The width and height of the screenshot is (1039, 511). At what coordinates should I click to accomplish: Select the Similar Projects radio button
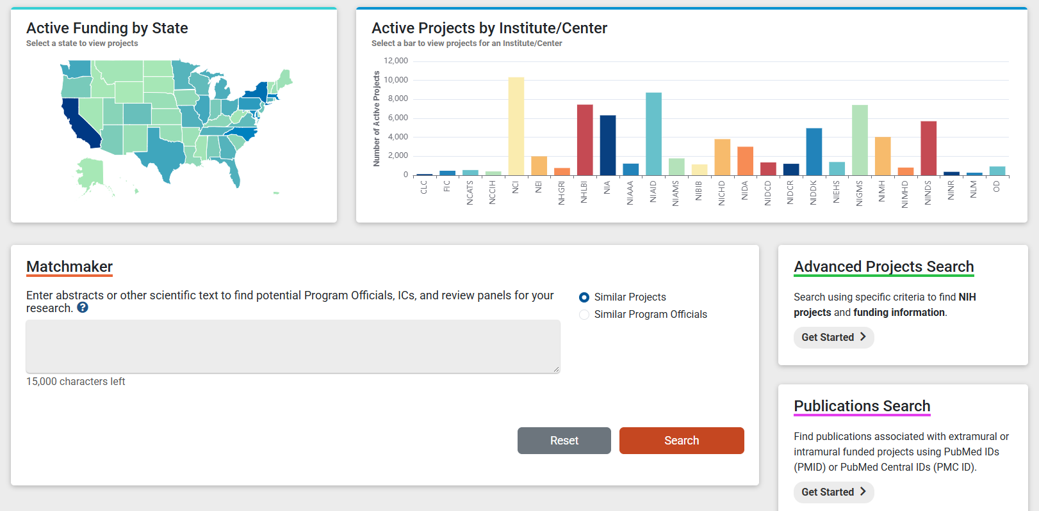[584, 297]
